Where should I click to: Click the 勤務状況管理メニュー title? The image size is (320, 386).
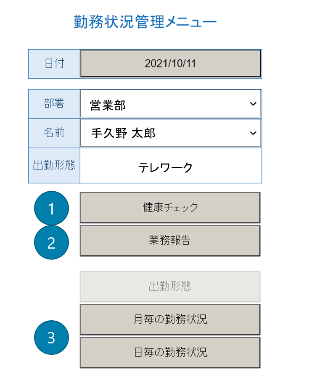(x=145, y=22)
